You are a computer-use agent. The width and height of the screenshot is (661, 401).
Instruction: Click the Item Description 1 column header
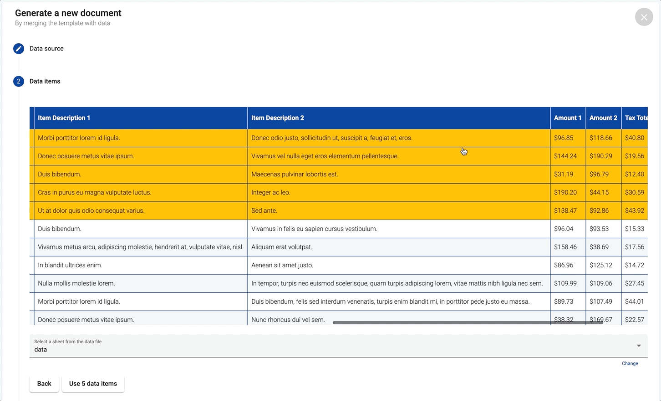coord(141,118)
